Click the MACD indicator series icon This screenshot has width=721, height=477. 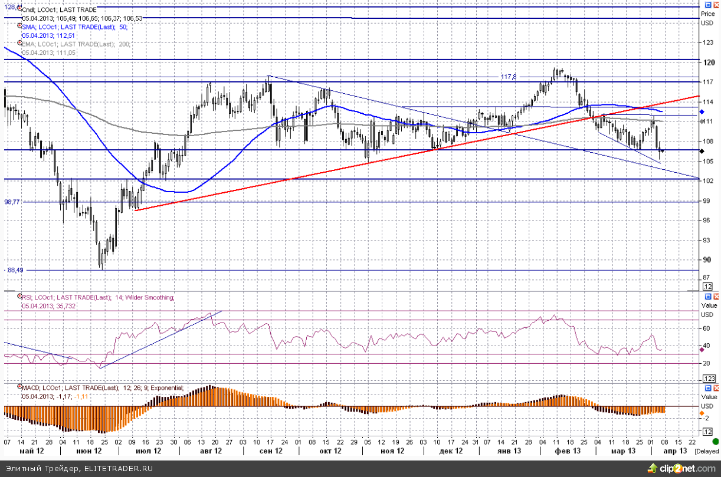pos(19,388)
